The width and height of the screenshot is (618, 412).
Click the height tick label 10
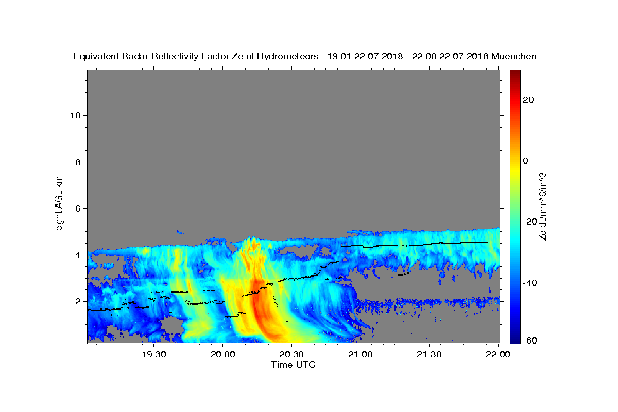pyautogui.click(x=76, y=115)
